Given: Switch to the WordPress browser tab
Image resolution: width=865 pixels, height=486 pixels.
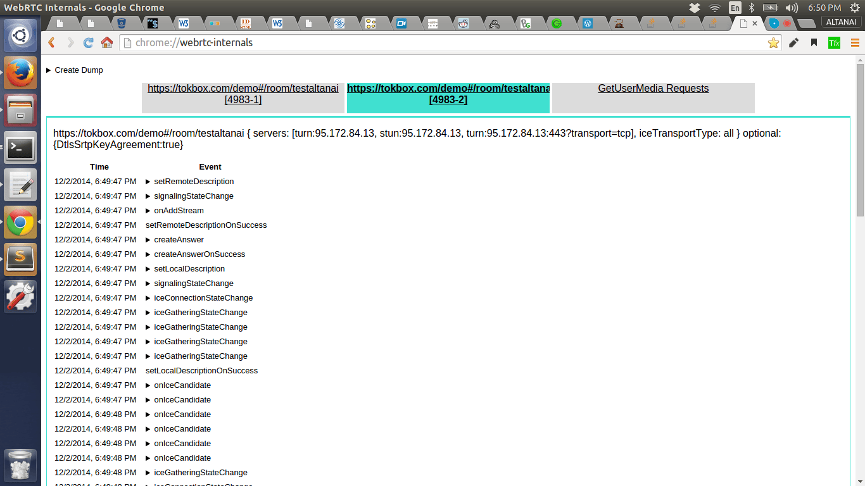Looking at the screenshot, I should point(587,23).
